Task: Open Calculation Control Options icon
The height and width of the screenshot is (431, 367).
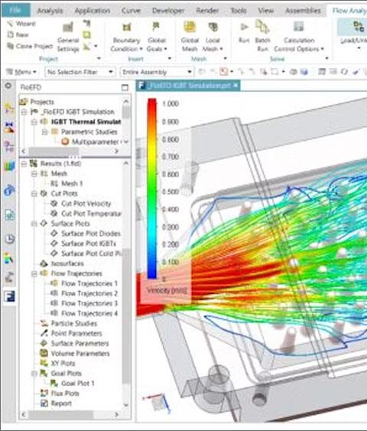Action: 299,27
